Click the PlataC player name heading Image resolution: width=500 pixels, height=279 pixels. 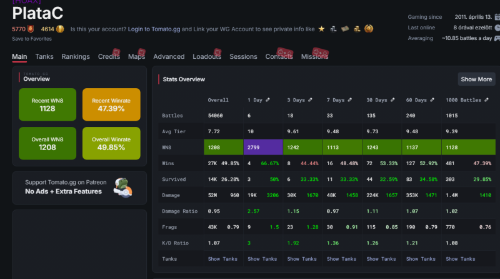click(37, 13)
